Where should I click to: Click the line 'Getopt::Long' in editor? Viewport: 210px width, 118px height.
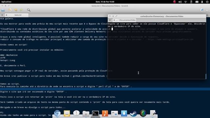pyautogui.click(x=8, y=60)
